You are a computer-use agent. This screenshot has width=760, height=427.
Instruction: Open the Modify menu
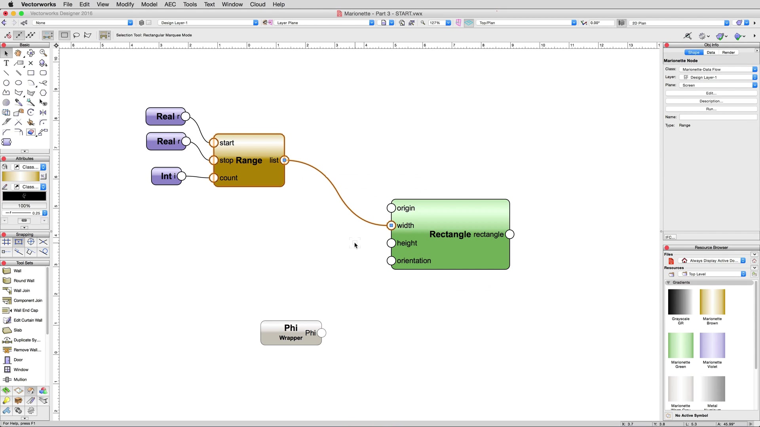pos(125,4)
